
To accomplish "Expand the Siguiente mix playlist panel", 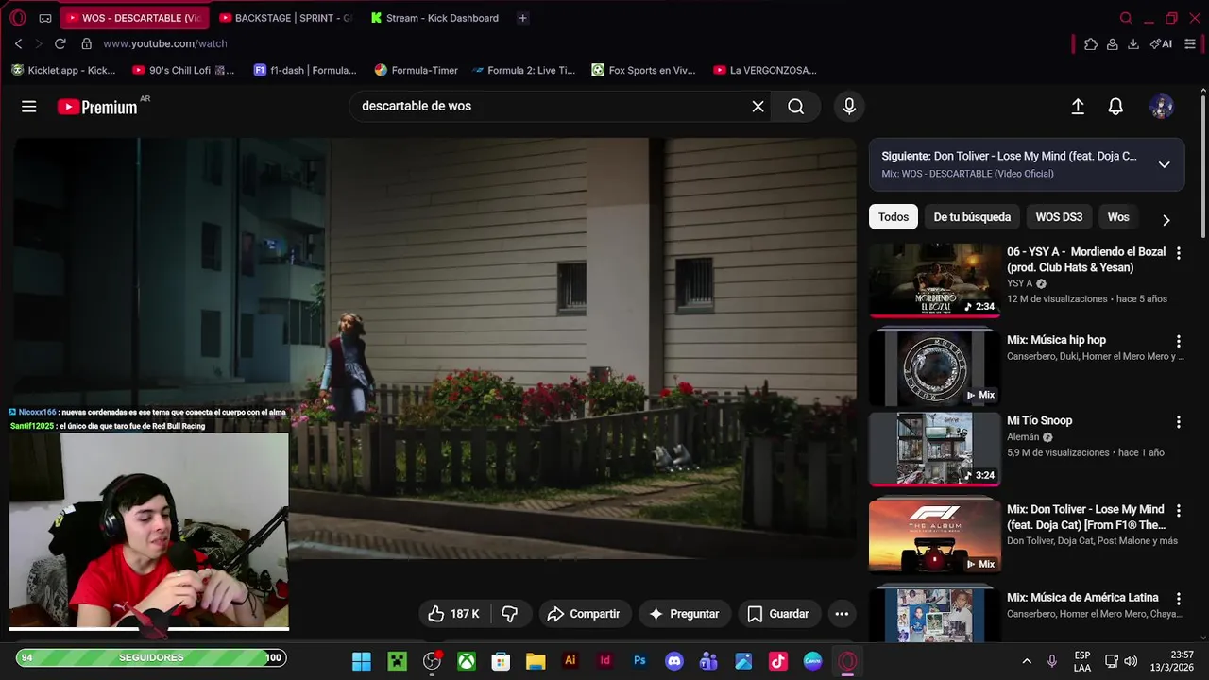I will [1165, 164].
